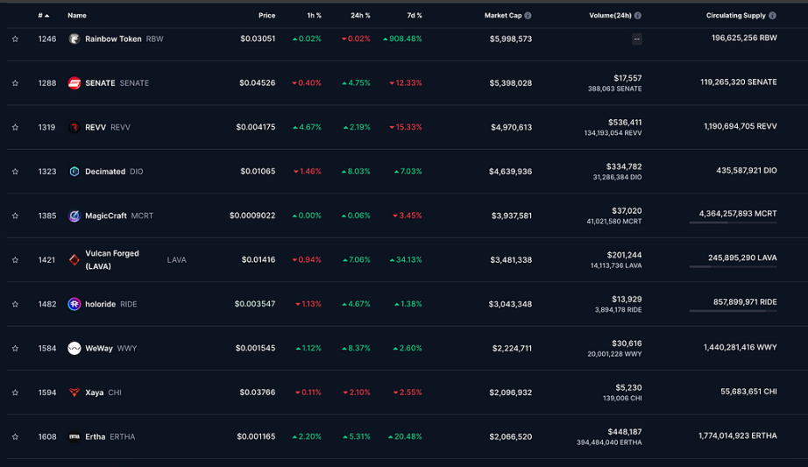
Task: Click MagicCraft price $0.0009022
Action: click(252, 216)
